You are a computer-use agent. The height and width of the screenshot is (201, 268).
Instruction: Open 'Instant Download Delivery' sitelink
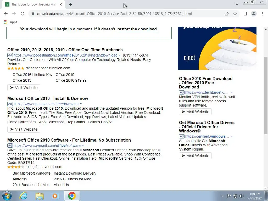coord(75,173)
